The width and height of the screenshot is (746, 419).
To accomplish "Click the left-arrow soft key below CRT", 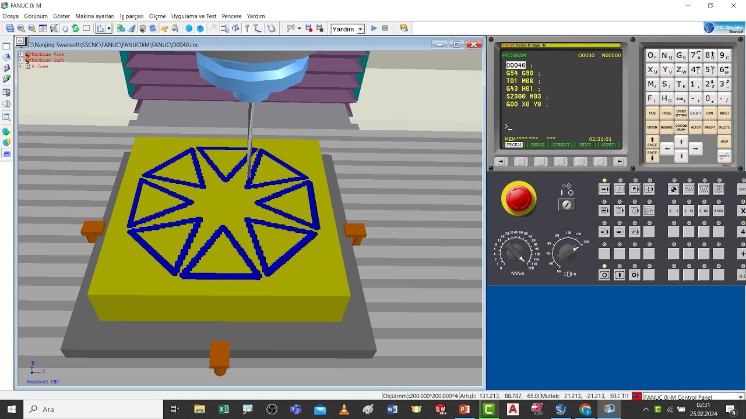I will (x=501, y=162).
